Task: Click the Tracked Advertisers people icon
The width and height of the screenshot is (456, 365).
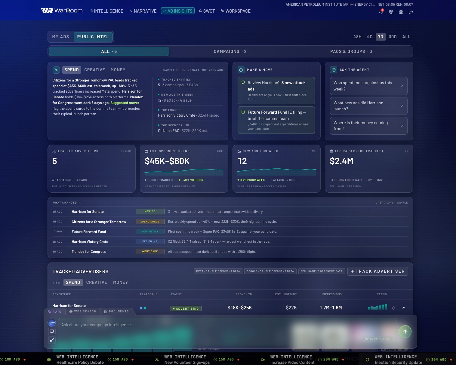Action: (54, 151)
